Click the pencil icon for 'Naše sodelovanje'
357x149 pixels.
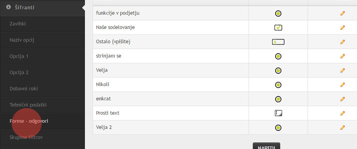[342, 27]
